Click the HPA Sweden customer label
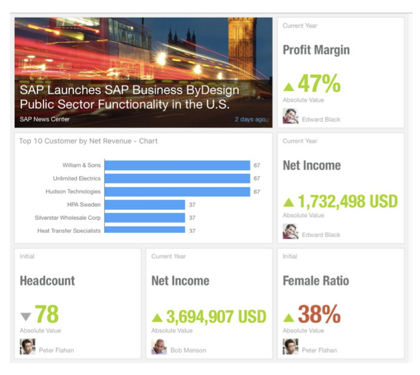The width and height of the screenshot is (420, 375). pos(84,205)
